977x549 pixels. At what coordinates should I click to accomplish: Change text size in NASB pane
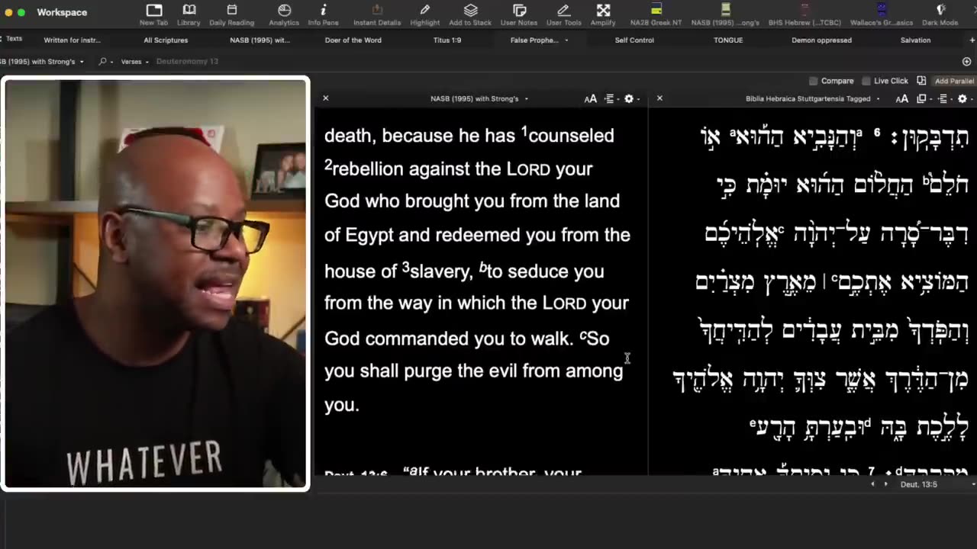(590, 98)
